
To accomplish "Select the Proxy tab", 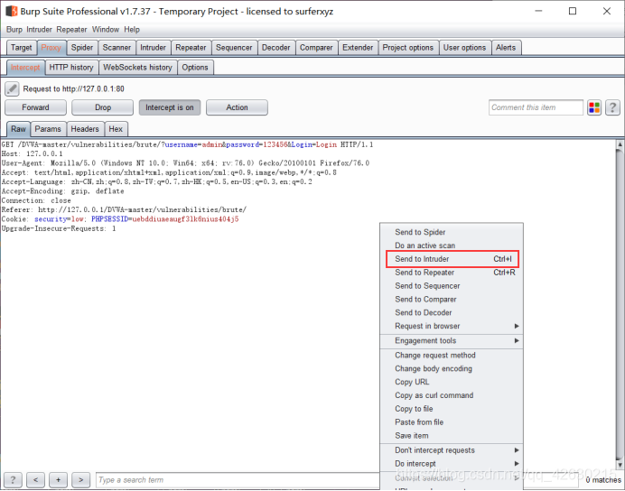I will [x=51, y=48].
